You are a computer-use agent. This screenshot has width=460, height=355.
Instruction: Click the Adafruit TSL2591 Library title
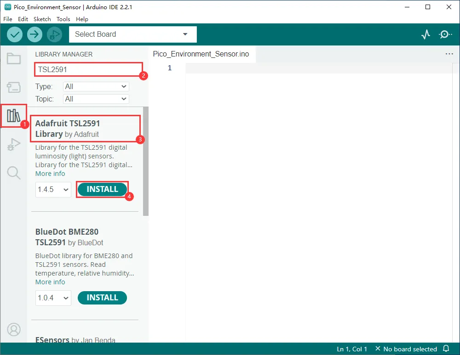(x=68, y=129)
